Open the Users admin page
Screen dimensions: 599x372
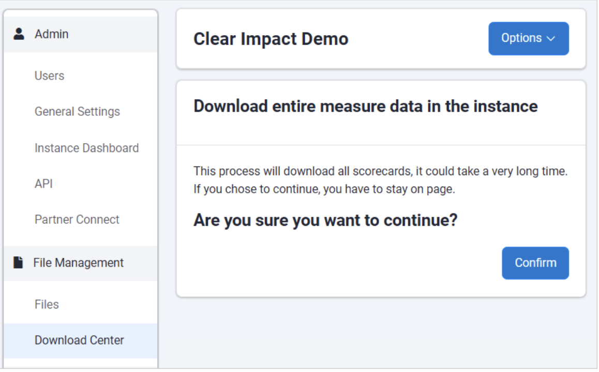50,76
